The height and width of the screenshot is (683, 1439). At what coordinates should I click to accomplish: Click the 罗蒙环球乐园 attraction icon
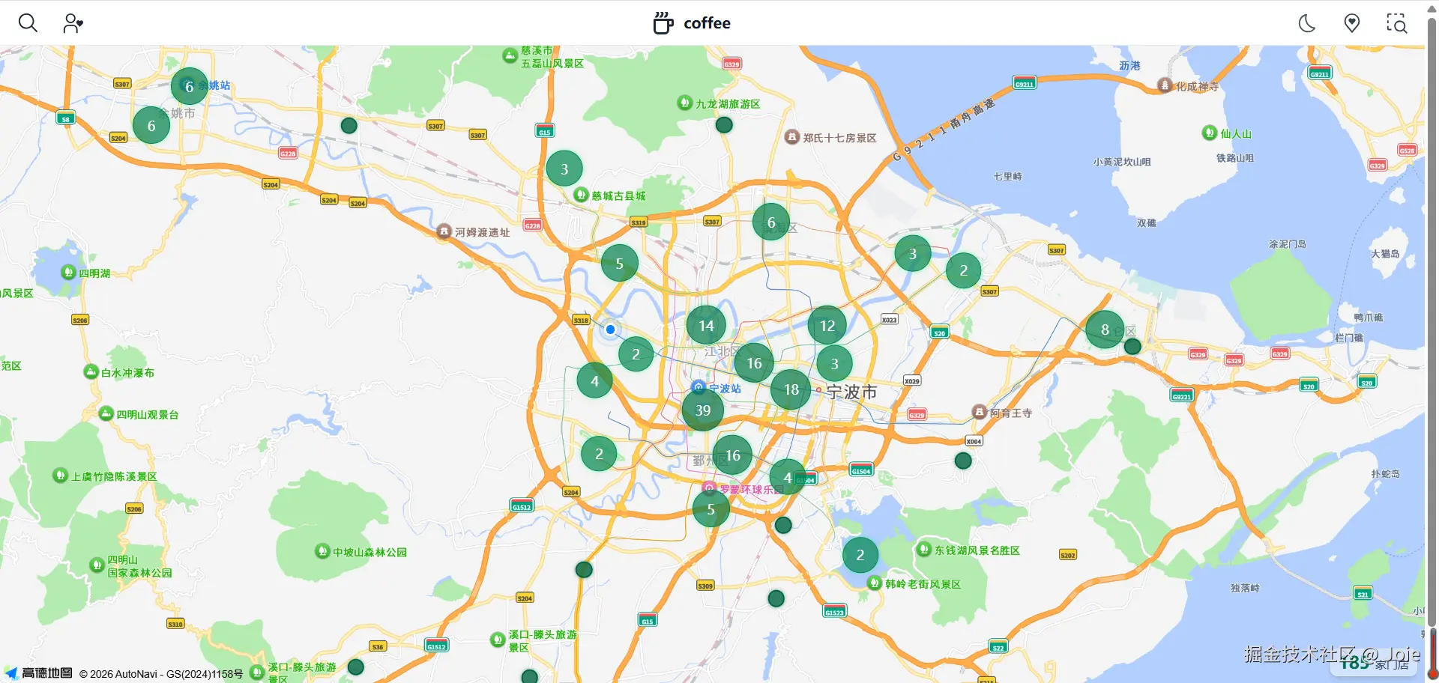711,487
